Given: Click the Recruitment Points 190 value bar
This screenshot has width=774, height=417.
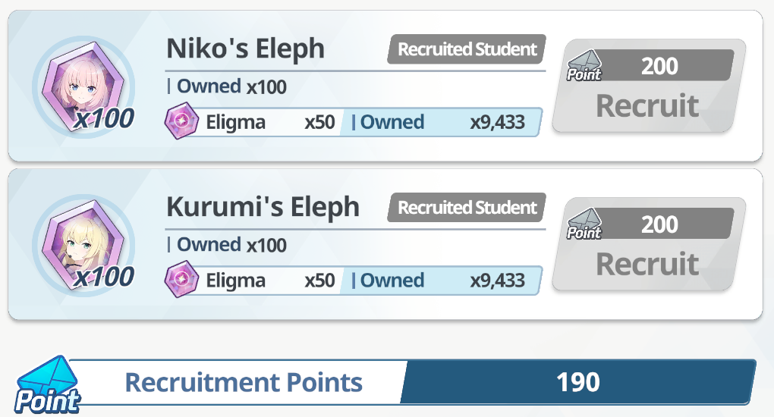Looking at the screenshot, I should coord(578,382).
